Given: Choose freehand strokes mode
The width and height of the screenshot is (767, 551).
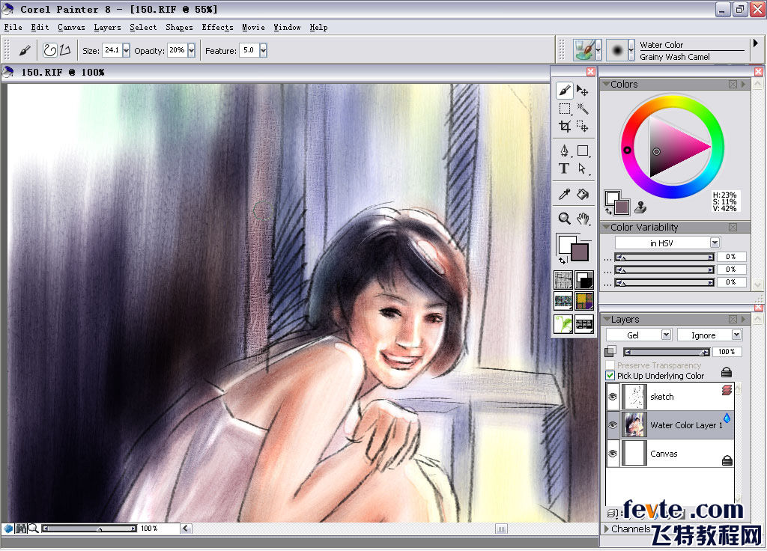Looking at the screenshot, I should tap(50, 50).
